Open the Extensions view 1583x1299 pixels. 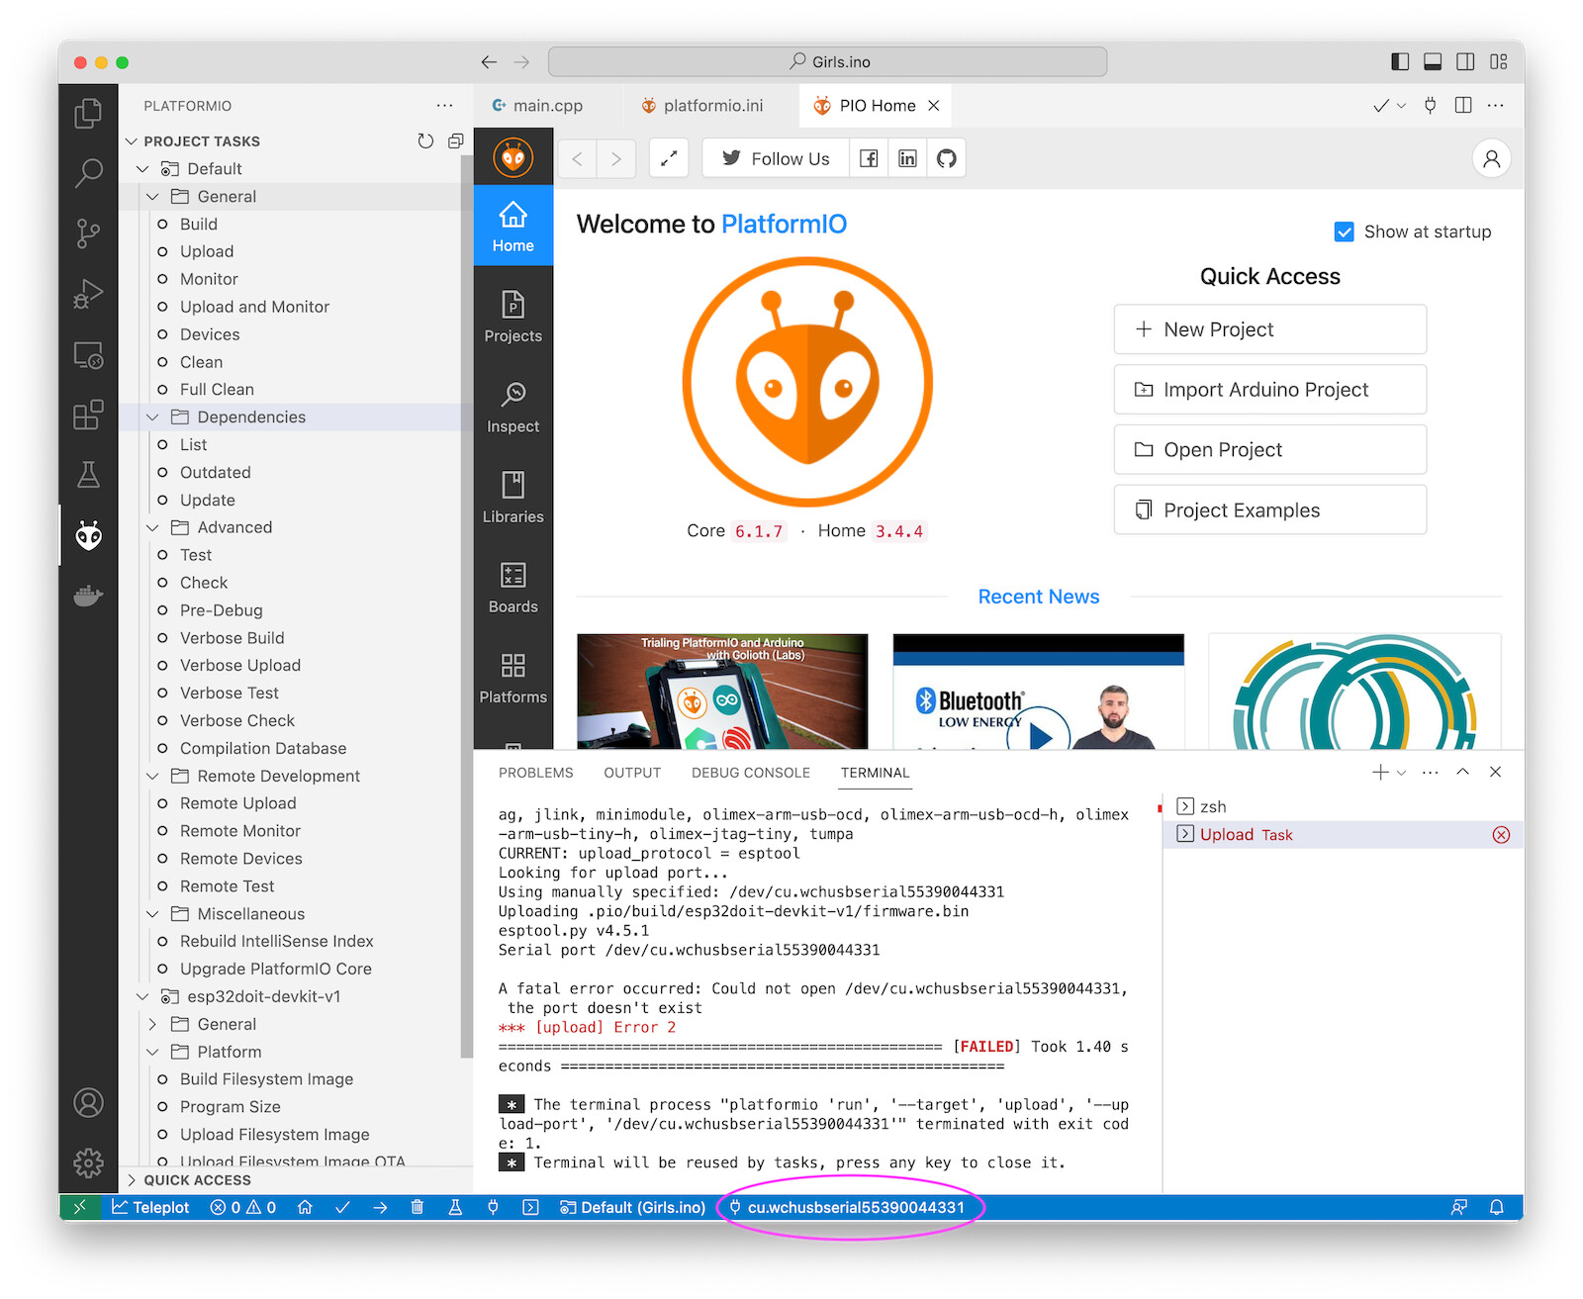88,415
